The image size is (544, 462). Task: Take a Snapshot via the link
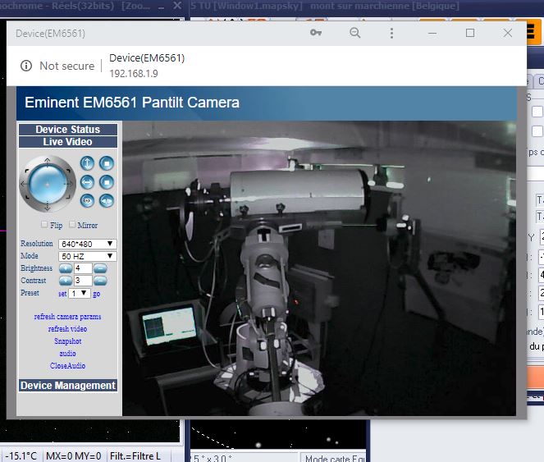[x=67, y=341]
